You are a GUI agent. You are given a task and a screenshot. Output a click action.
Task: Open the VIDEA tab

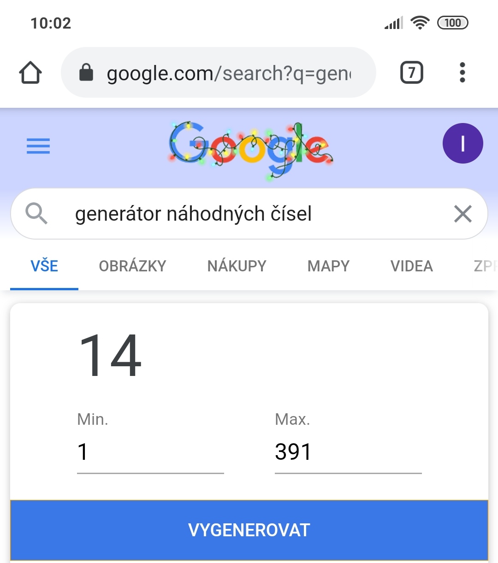[411, 266]
